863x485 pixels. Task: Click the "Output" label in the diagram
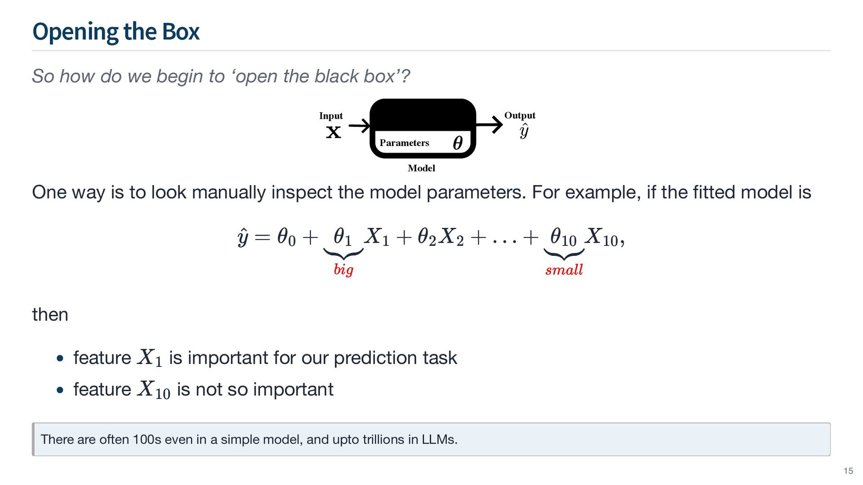(520, 116)
